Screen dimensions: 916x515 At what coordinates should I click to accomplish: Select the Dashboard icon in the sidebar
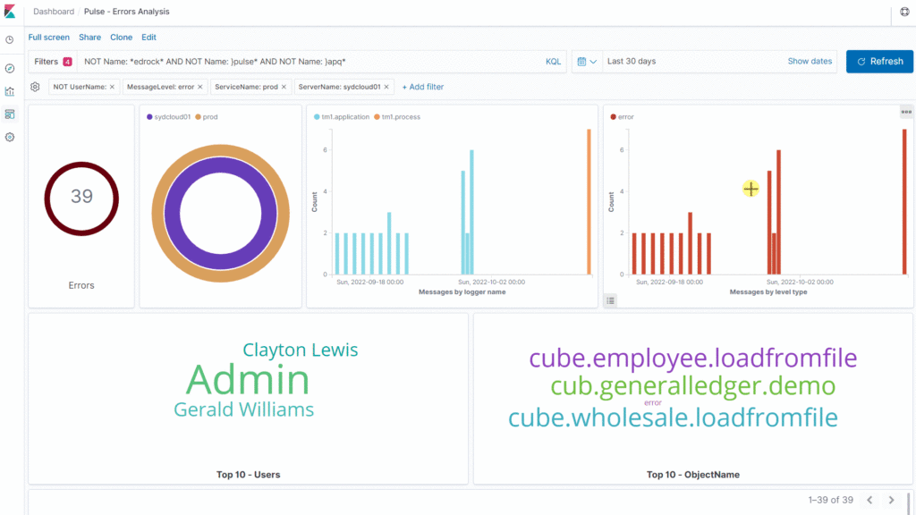click(x=10, y=114)
